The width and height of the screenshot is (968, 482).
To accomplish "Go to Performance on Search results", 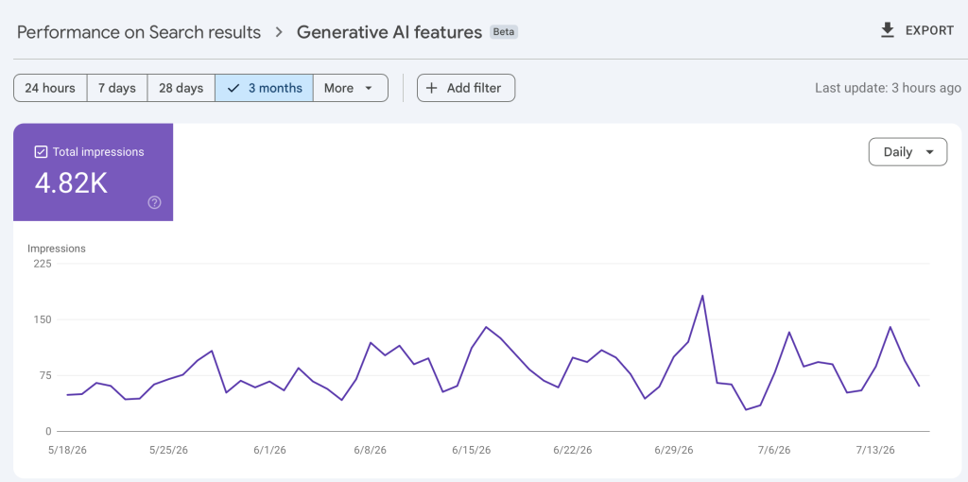I will [139, 32].
